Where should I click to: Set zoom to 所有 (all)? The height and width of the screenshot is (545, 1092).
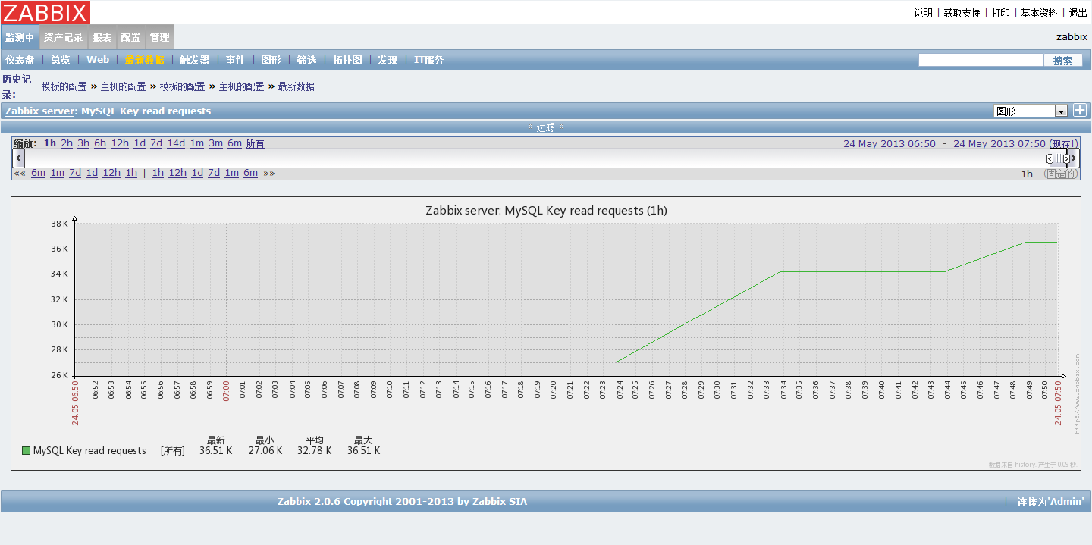(x=256, y=143)
